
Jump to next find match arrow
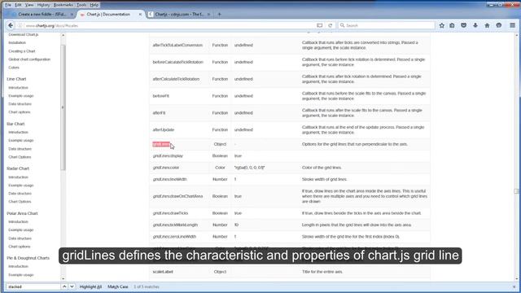72,286
